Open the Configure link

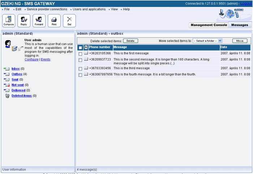pyautogui.click(x=32, y=59)
